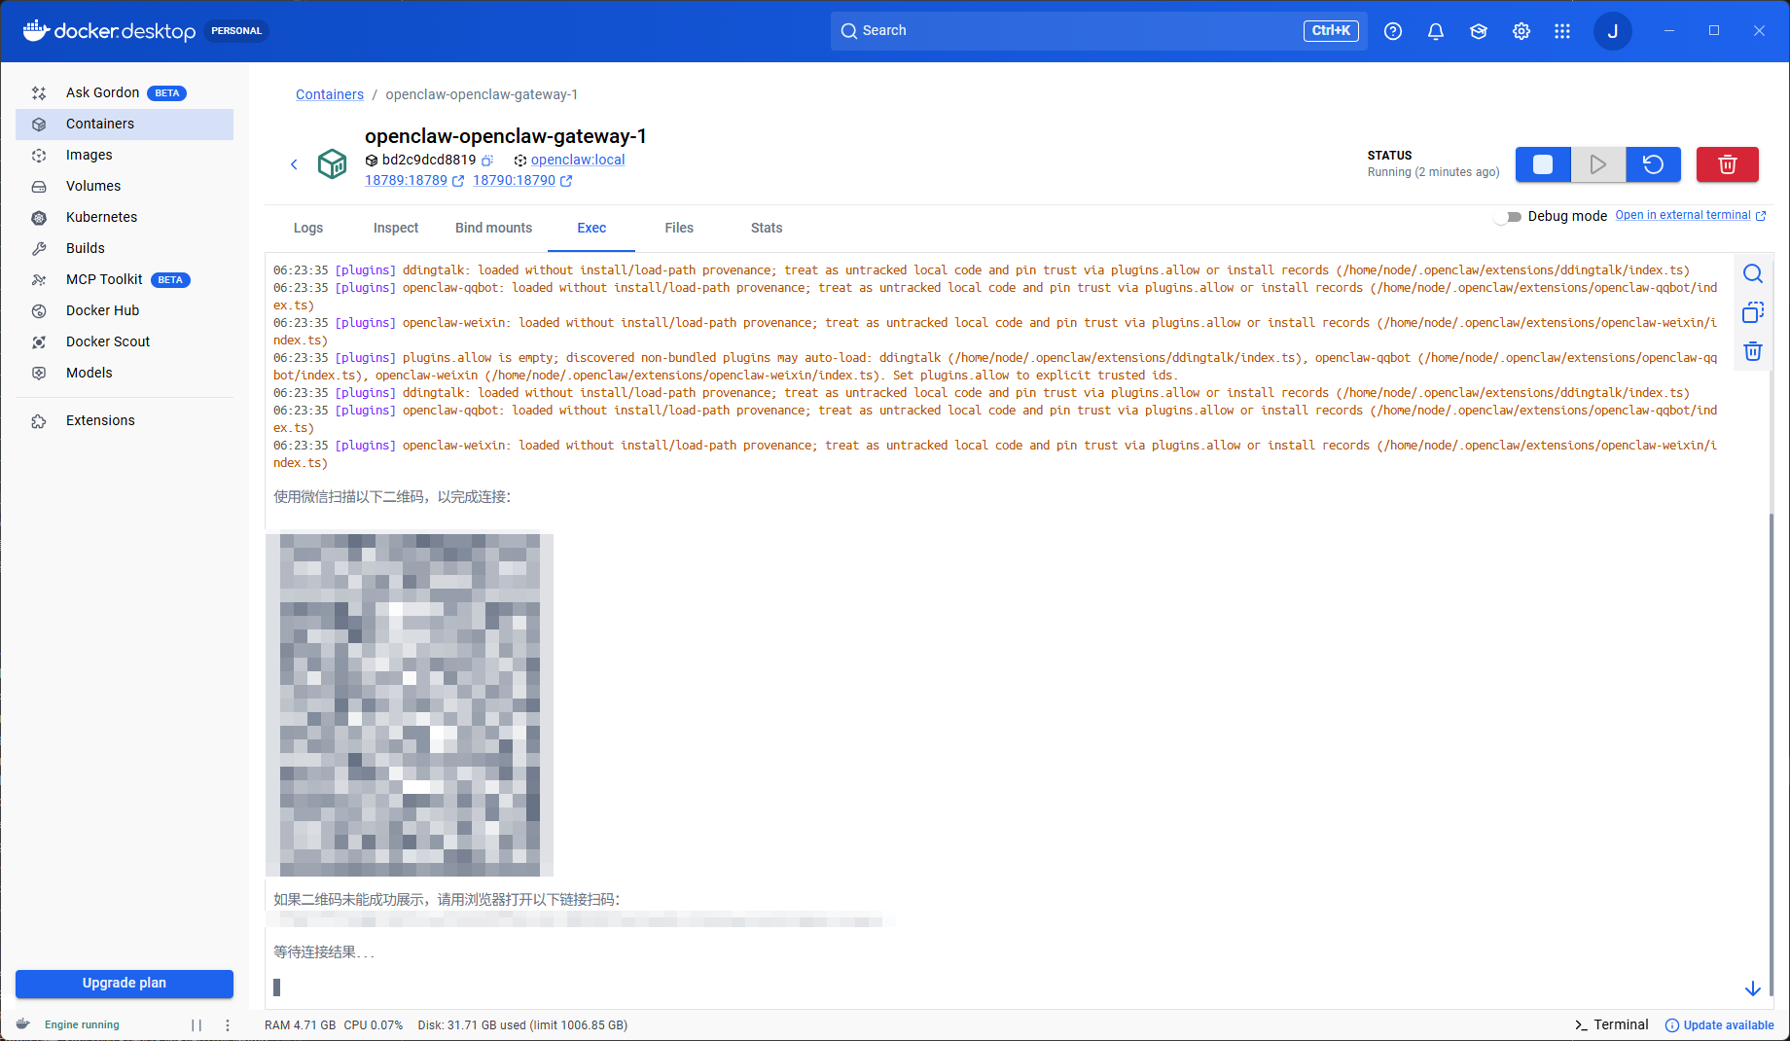1790x1041 pixels.
Task: Click the Running status text
Action: click(x=1433, y=172)
